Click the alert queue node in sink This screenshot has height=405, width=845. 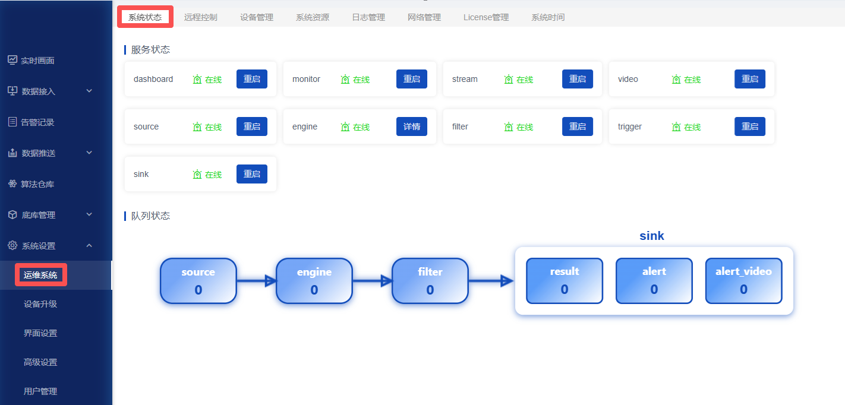654,281
